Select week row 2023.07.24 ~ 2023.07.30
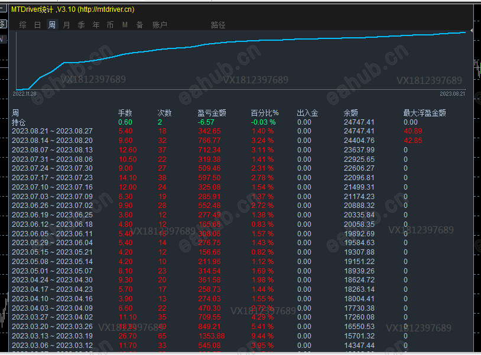Viewport: 481px width, 355px height. (52, 168)
